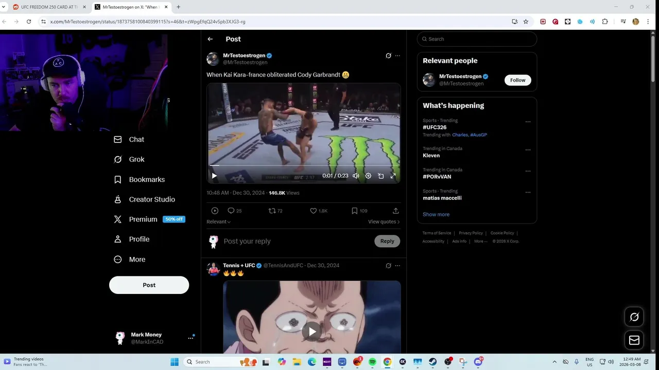
Task: Open Spotify from the taskbar
Action: [x=372, y=362]
